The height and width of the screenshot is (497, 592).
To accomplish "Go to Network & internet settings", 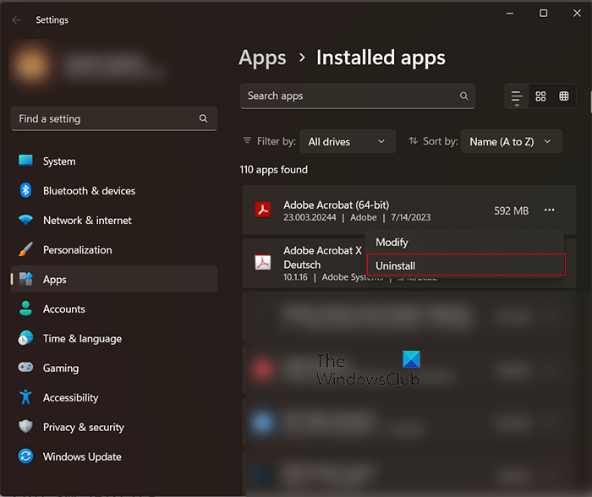I will tap(87, 221).
